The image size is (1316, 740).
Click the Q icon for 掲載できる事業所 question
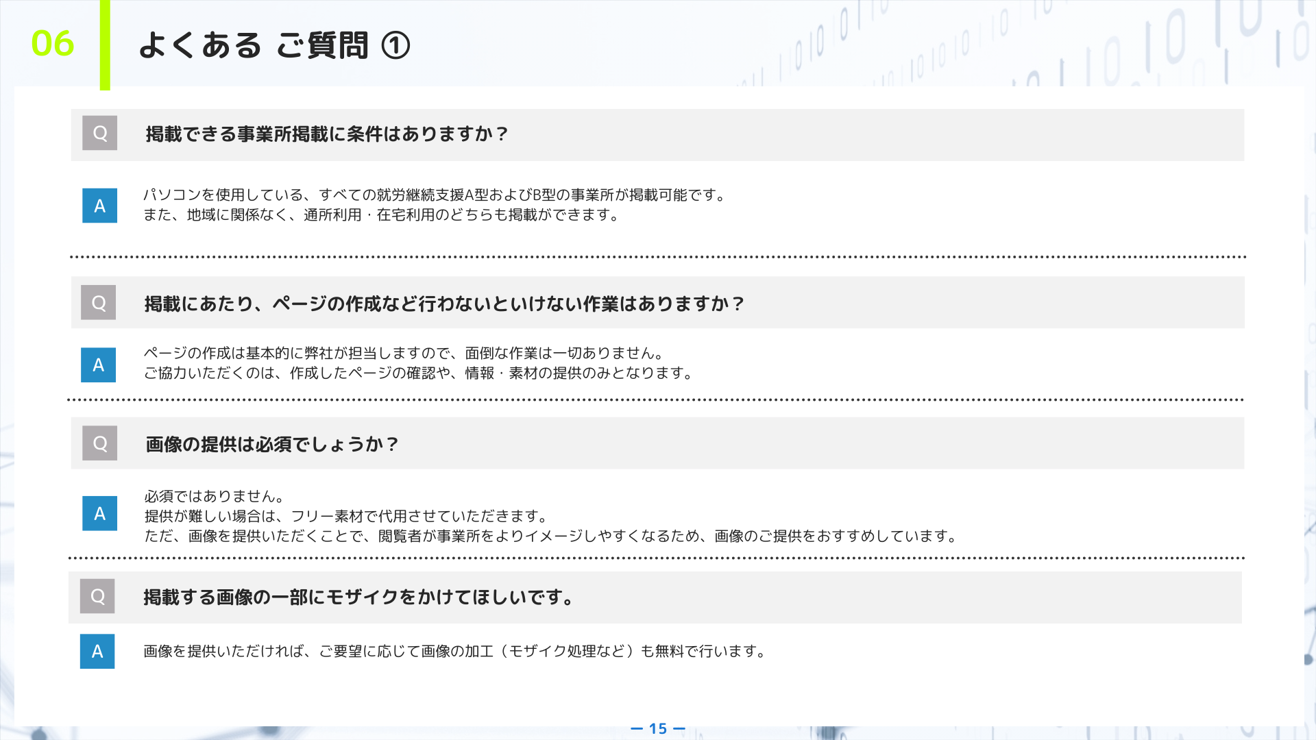point(99,133)
